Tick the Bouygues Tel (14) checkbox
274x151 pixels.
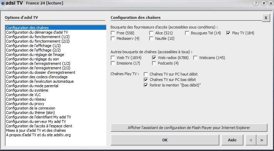tap(187, 33)
